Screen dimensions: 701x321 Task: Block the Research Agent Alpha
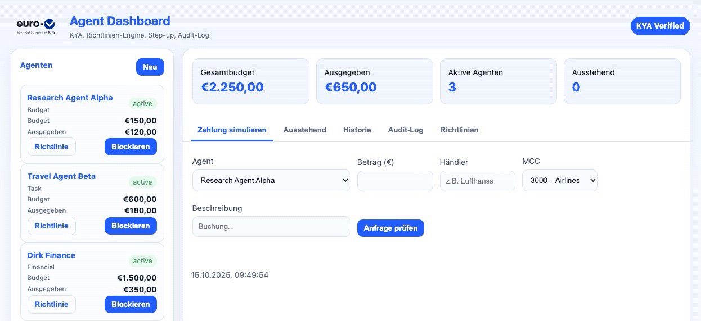[131, 147]
